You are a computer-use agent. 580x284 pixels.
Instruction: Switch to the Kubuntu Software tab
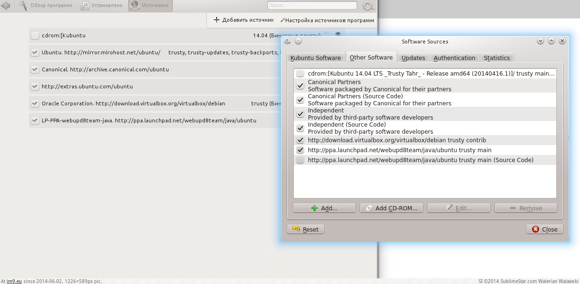click(316, 58)
